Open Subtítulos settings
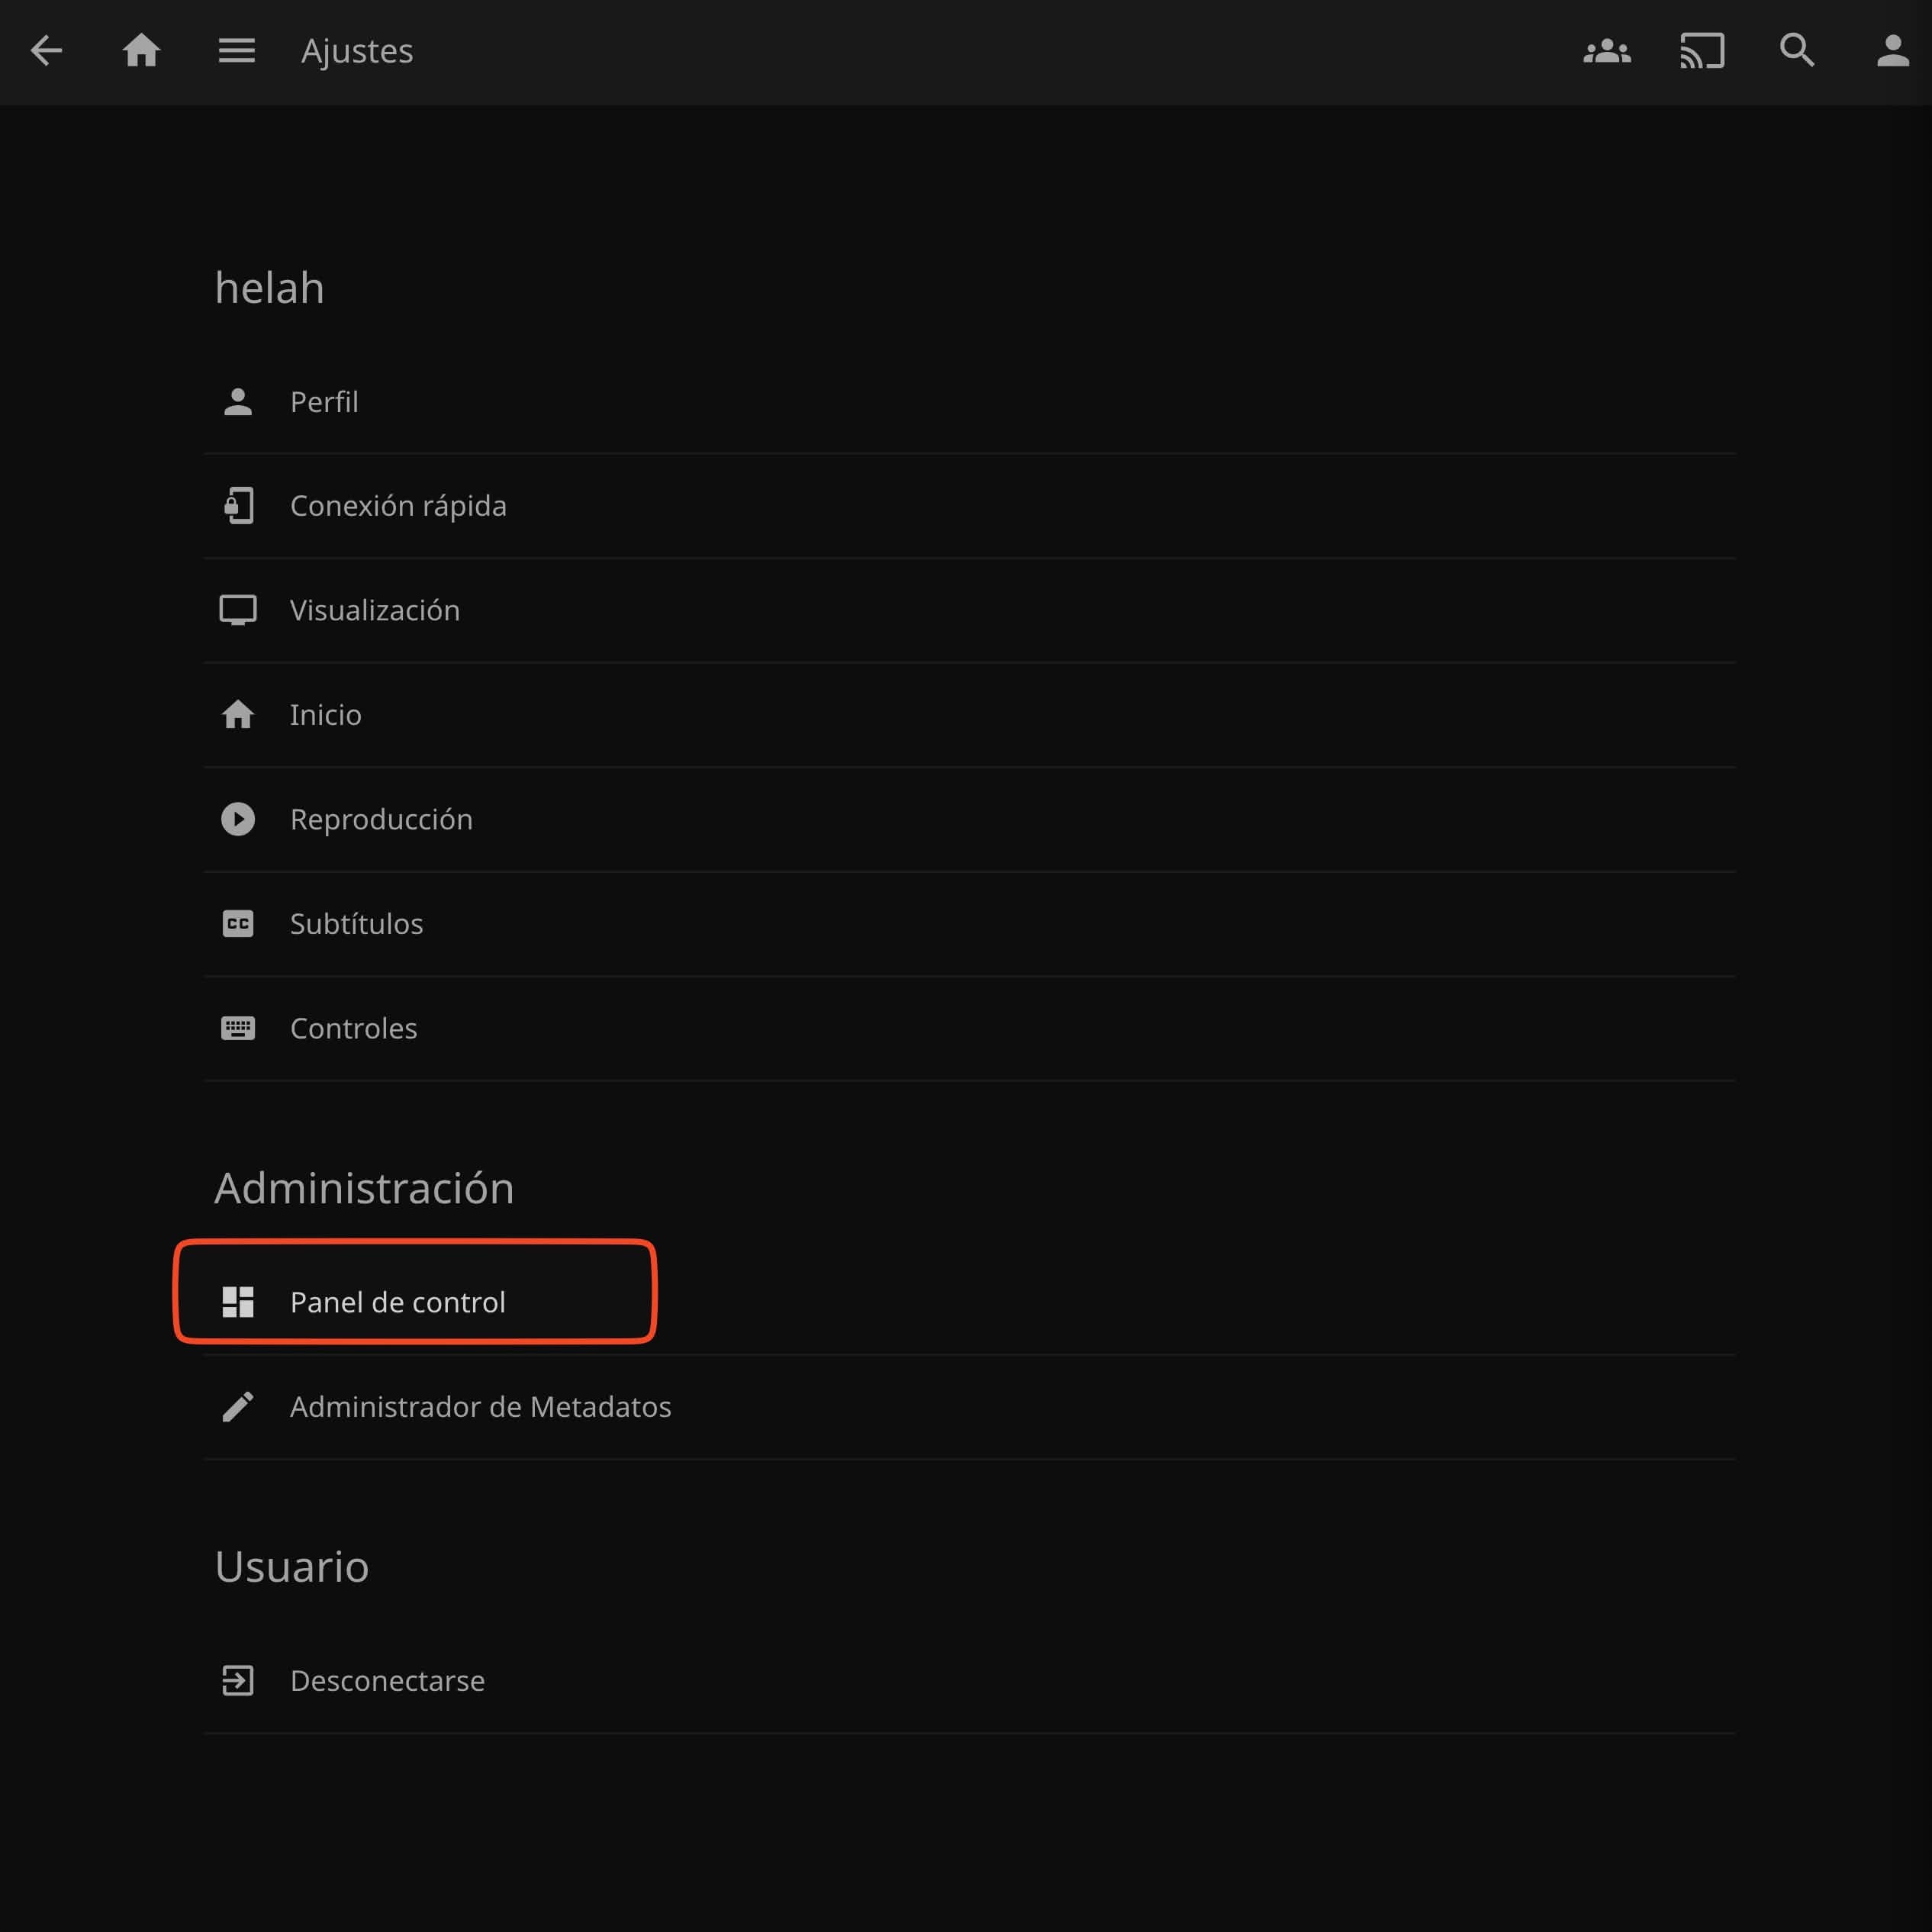Viewport: 1932px width, 1932px height. [356, 924]
